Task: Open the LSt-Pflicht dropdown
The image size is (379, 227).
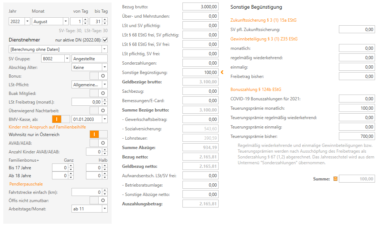Action: (105, 85)
